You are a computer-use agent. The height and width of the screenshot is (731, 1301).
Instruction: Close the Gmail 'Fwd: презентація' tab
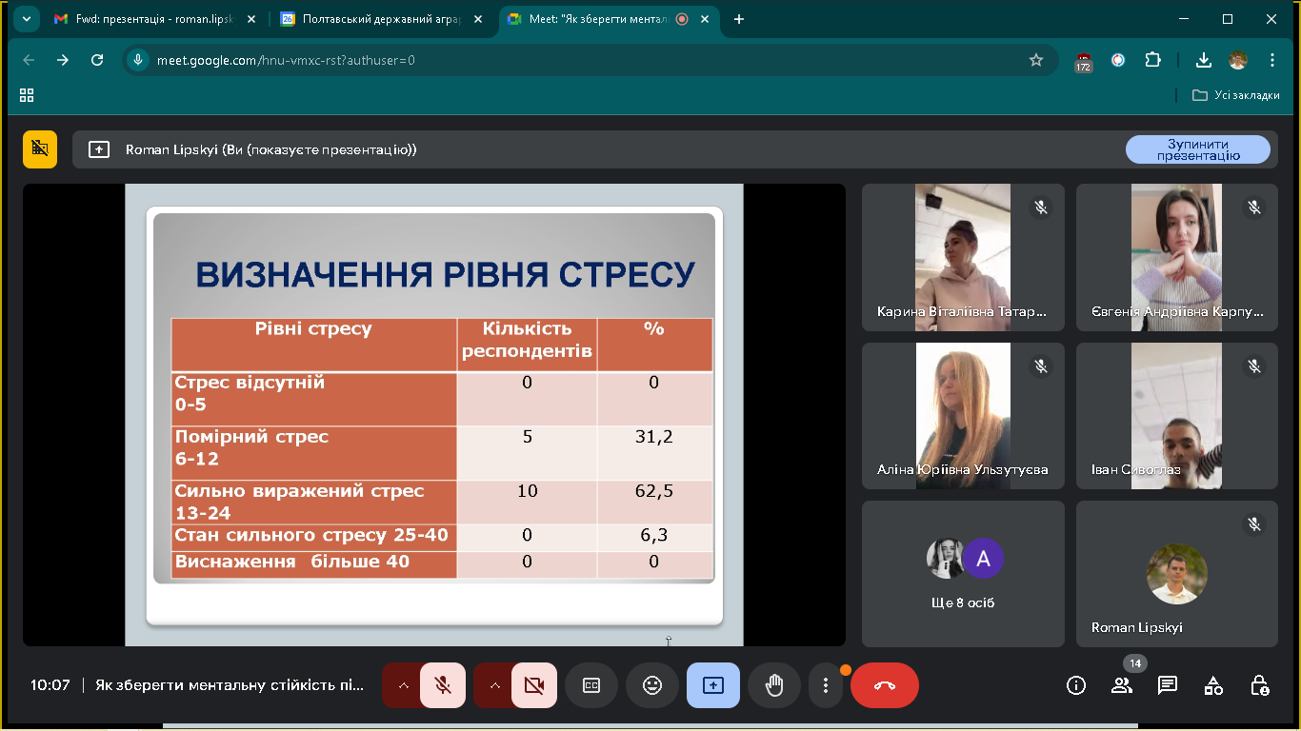click(x=253, y=19)
